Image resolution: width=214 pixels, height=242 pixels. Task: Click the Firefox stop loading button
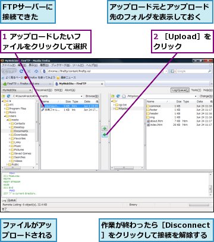pos(29,71)
